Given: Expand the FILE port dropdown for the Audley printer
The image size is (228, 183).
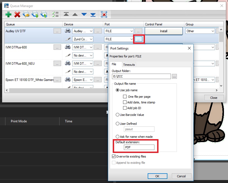Looking at the screenshot, I should (119, 31).
